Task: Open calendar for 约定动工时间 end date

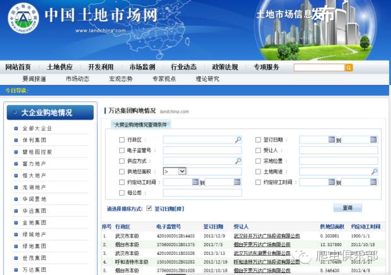Action: pos(237,182)
